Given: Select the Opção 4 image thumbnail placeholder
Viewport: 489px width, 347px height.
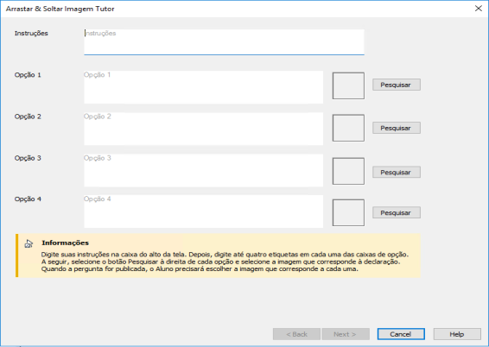Looking at the screenshot, I should [x=348, y=212].
